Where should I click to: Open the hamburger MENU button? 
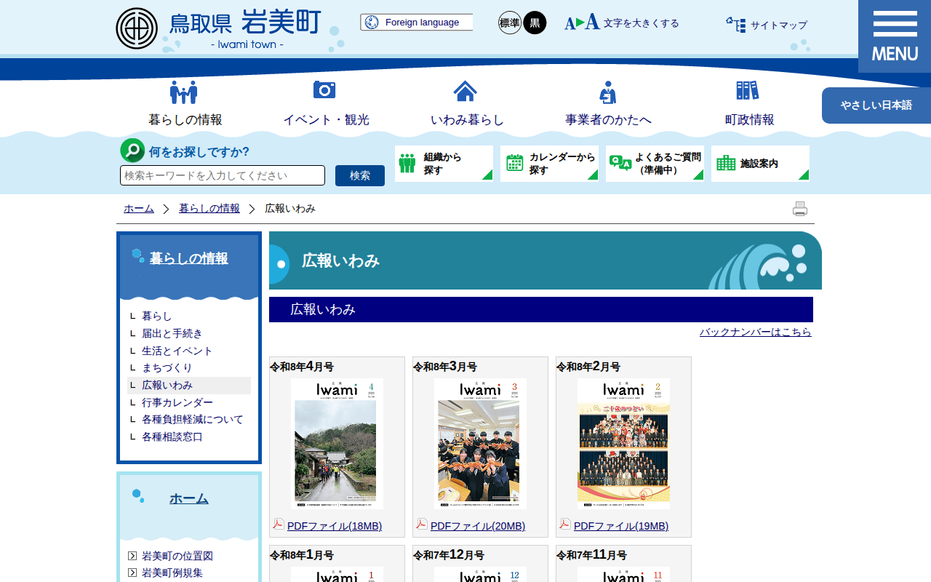[895, 36]
